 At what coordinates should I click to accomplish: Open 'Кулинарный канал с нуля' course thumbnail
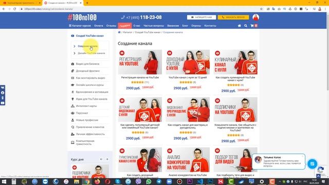pyautogui.click(x=235, y=62)
